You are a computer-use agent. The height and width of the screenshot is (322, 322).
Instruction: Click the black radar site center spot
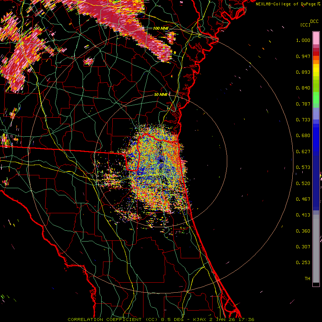[x=161, y=160]
